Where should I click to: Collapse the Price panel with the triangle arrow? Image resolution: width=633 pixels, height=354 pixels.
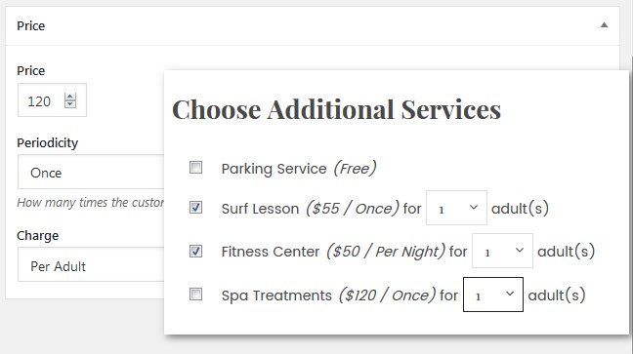point(604,25)
